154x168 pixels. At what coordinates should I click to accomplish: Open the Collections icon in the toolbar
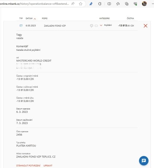[x=127, y=4]
